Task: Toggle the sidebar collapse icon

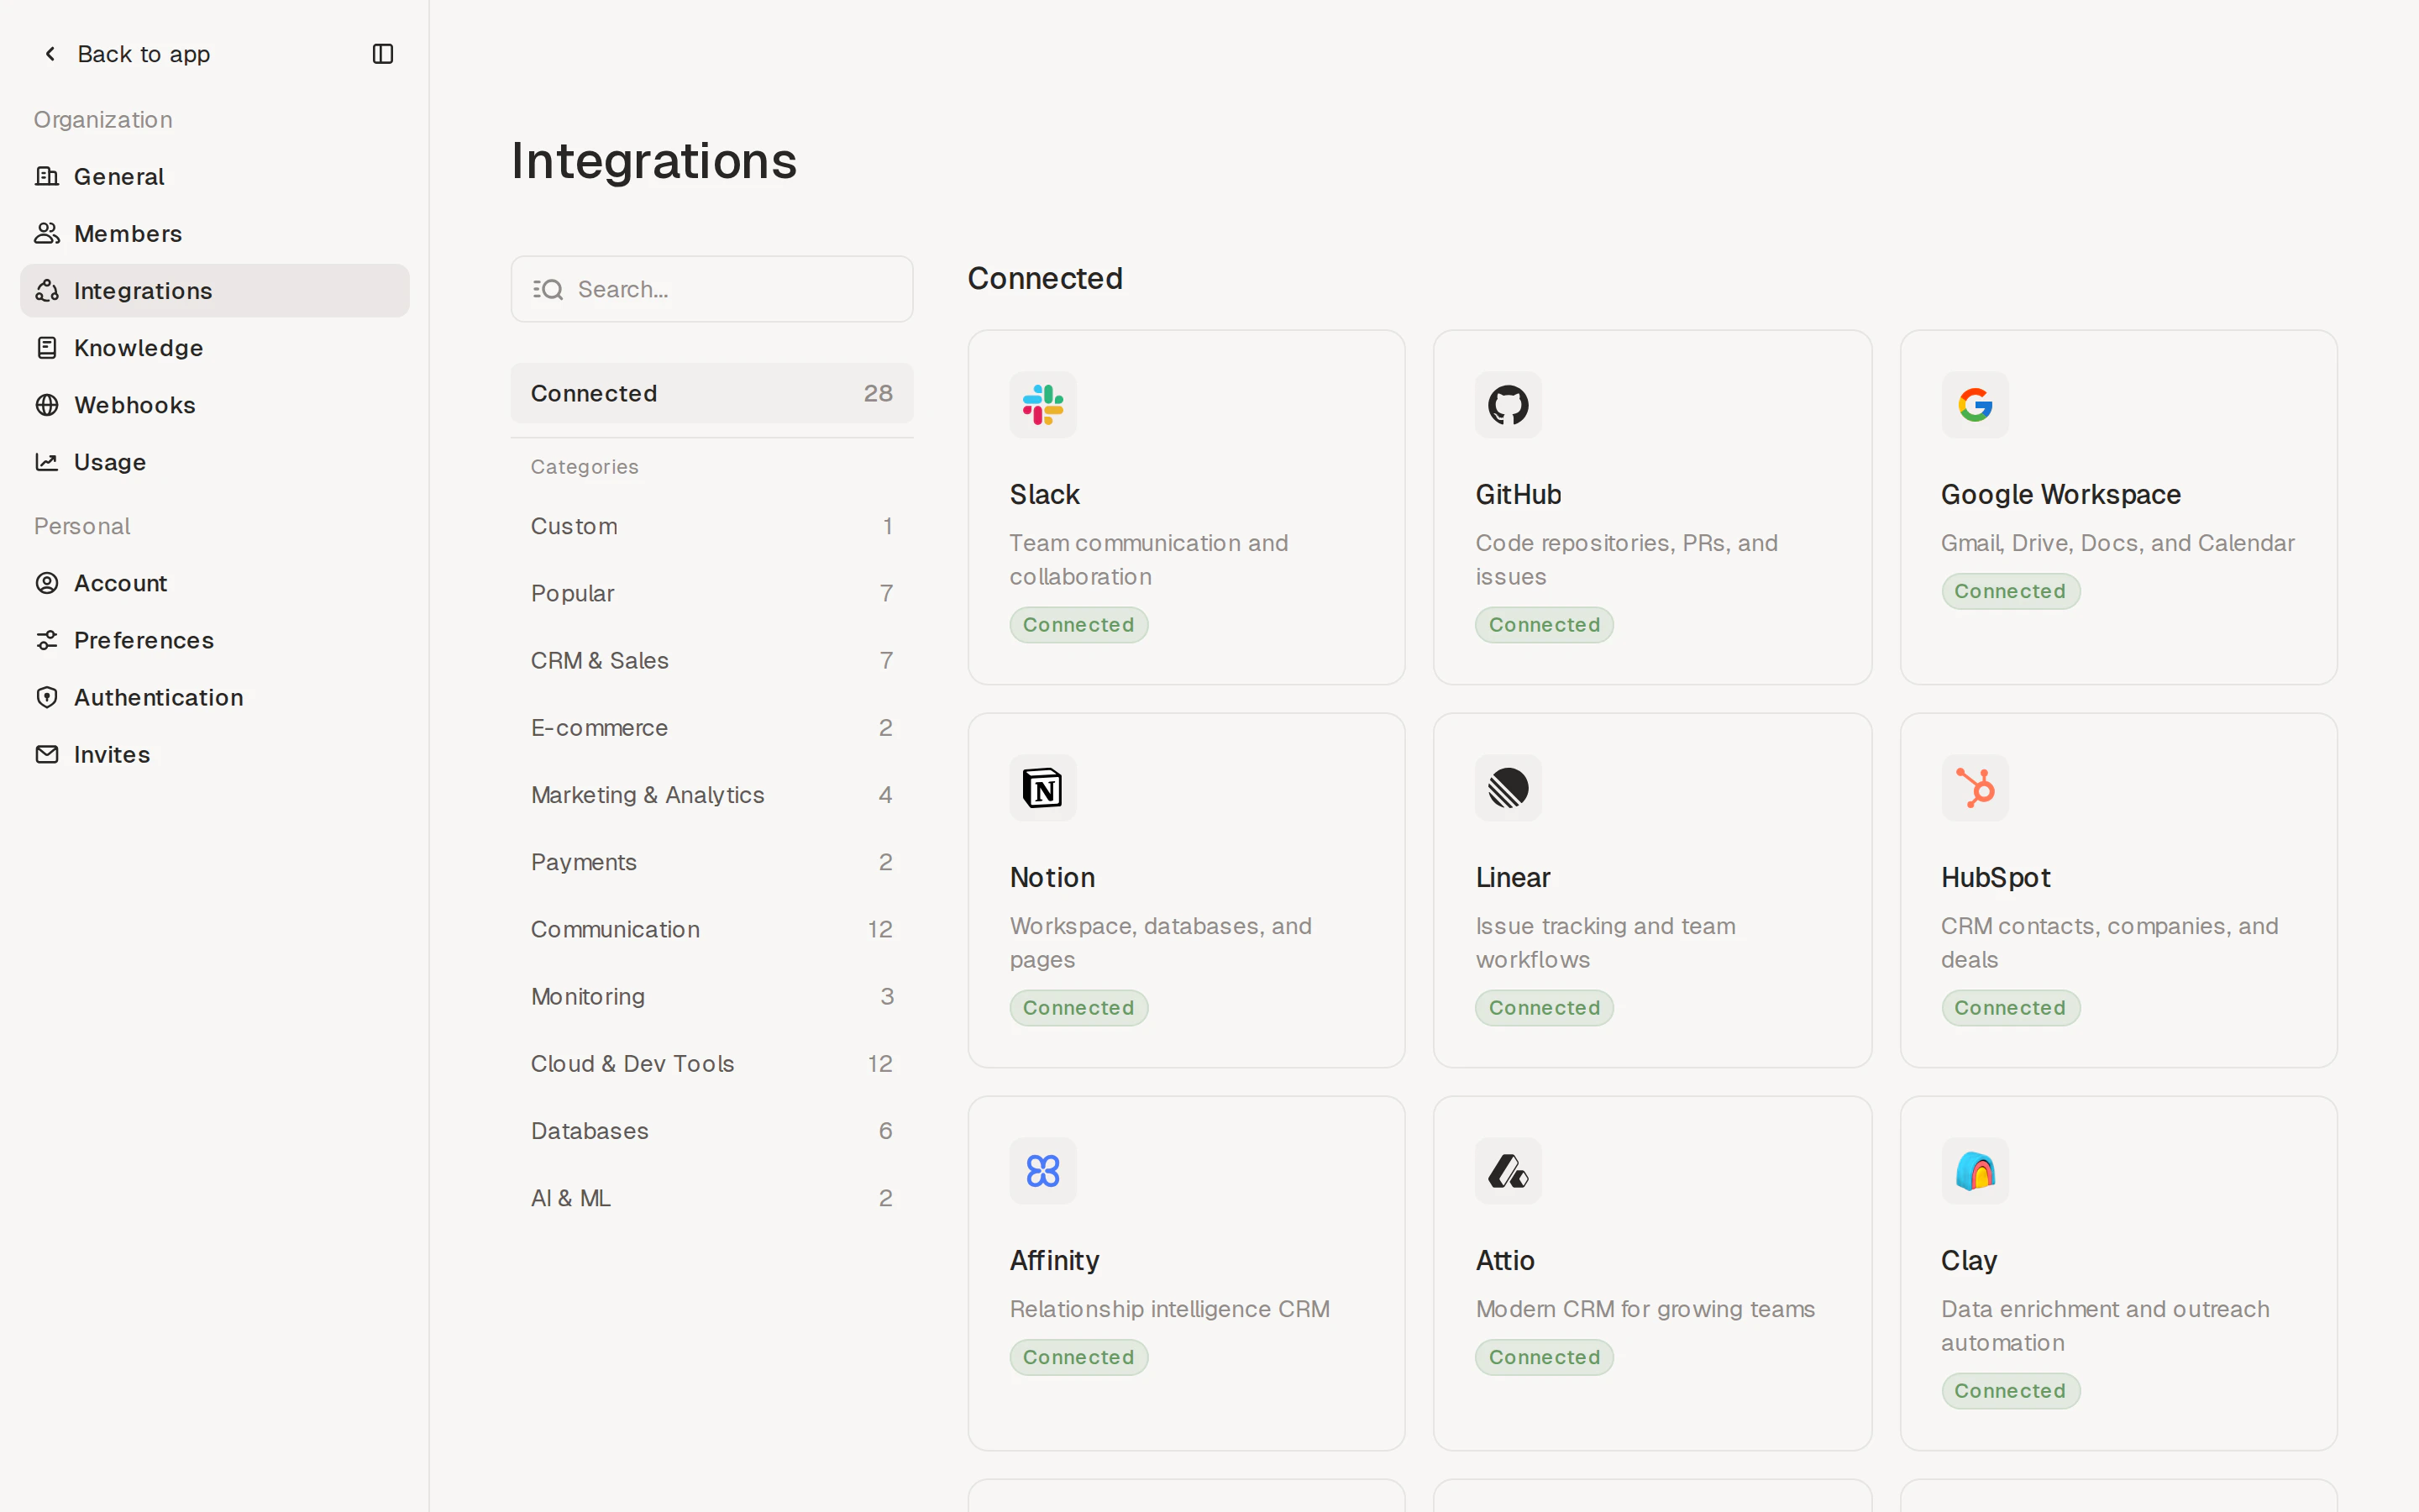Action: pyautogui.click(x=383, y=54)
